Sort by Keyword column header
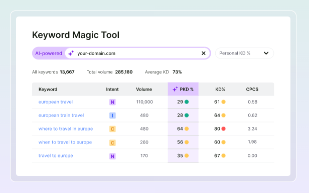This screenshot has height=193, width=309. pyautogui.click(x=48, y=89)
